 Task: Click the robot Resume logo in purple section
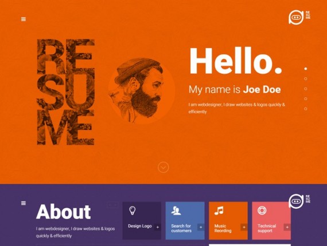coord(299,201)
